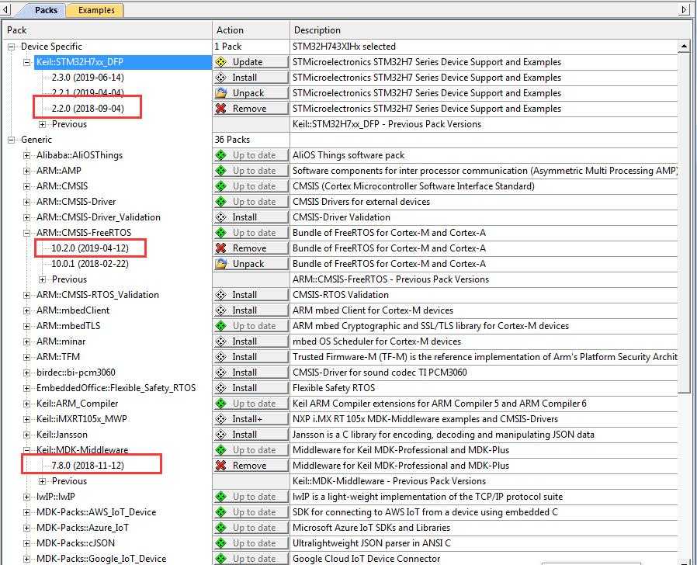Unpack CMSIS-FreeRTOS version 10.0.1
The height and width of the screenshot is (565, 697).
[x=251, y=264]
